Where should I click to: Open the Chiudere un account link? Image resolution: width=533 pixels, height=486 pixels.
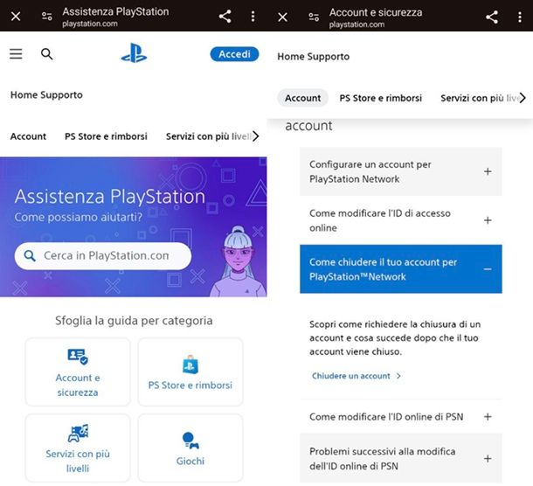click(356, 376)
